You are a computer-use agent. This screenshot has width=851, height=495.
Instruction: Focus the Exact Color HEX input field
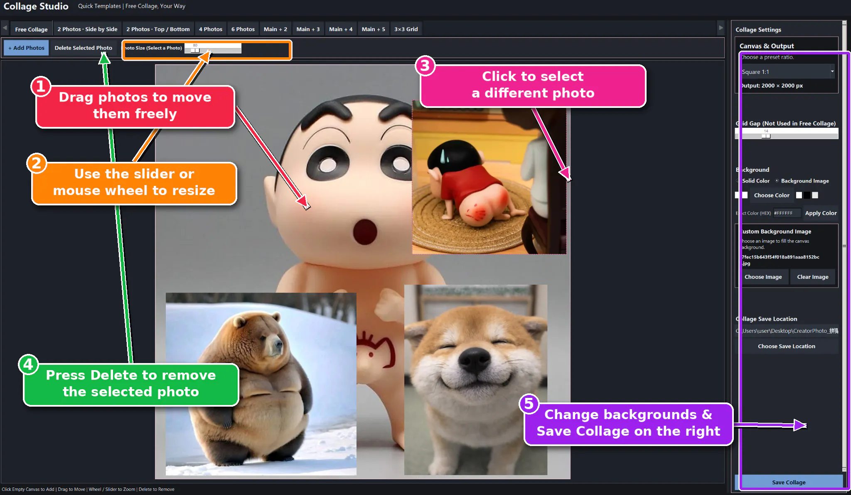coord(787,213)
